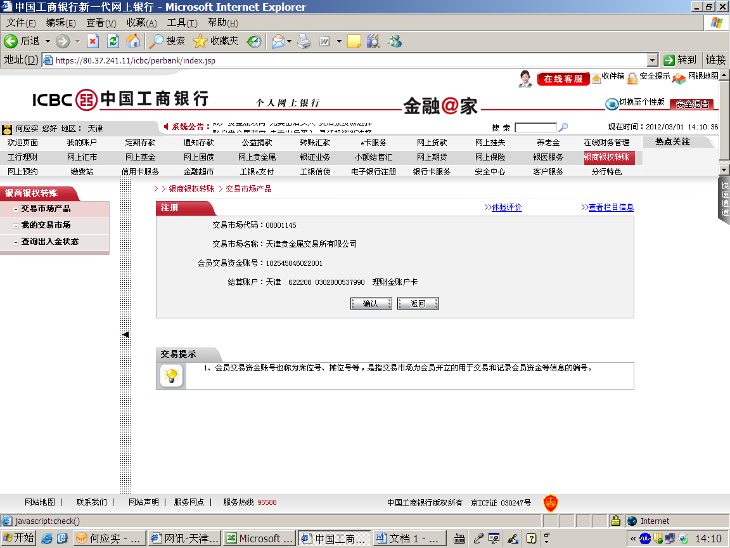Click the taskbar language keyboard icon
This screenshot has width=730, height=548.
[459, 538]
